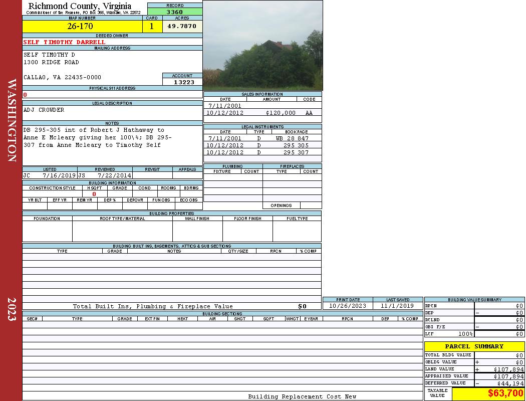Click the 1300 Ridge Road mailing address line

click(52, 62)
